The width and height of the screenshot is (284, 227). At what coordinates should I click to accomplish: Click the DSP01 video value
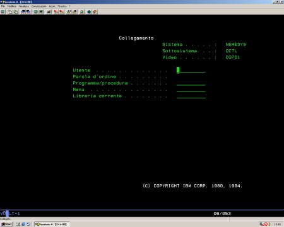(x=233, y=57)
